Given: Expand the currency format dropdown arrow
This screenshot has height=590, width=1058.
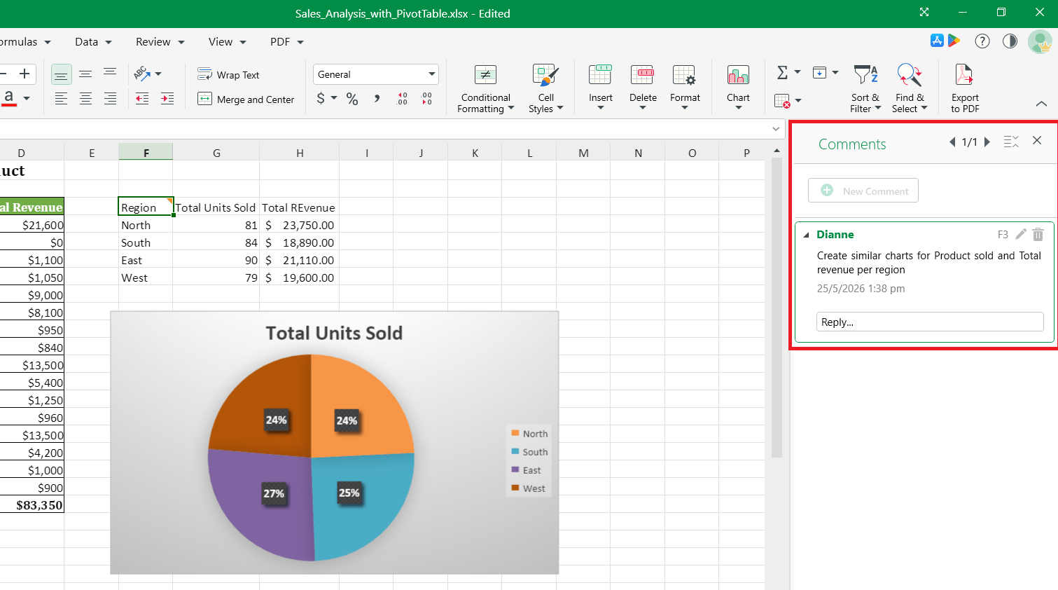Looking at the screenshot, I should tap(334, 98).
